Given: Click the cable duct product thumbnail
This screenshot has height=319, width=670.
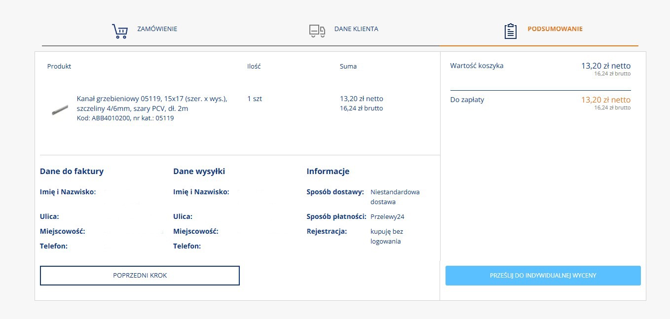Looking at the screenshot, I should pyautogui.click(x=60, y=109).
